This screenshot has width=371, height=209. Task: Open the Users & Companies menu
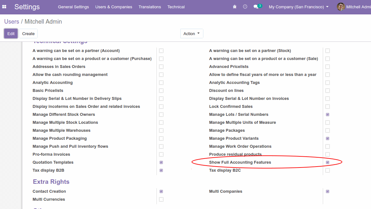(x=114, y=7)
